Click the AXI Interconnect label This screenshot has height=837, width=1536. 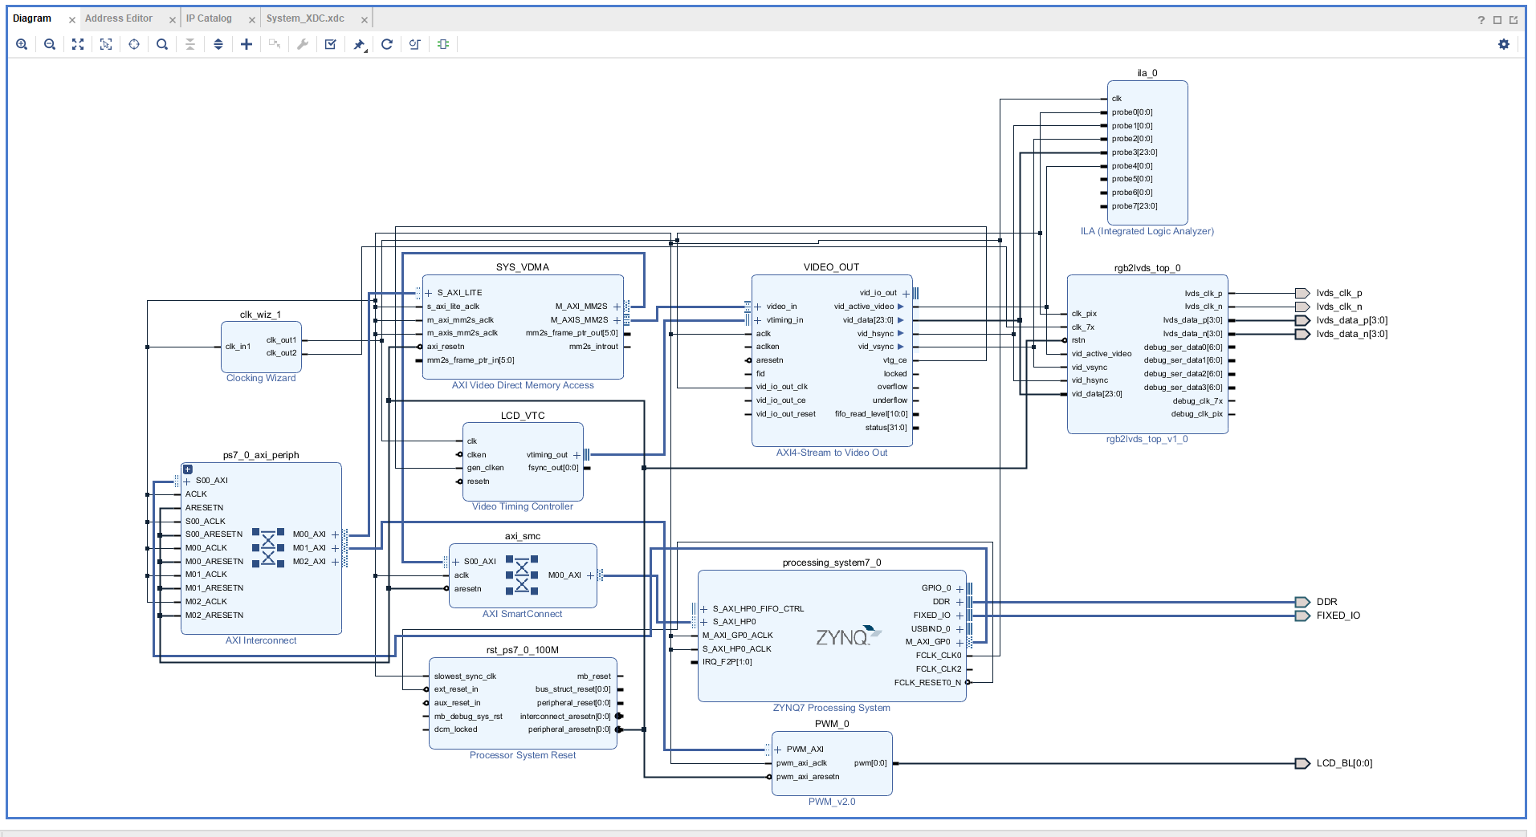261,640
